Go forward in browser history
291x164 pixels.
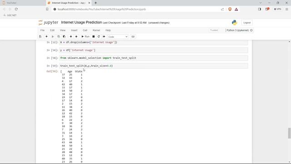[x=10, y=9]
